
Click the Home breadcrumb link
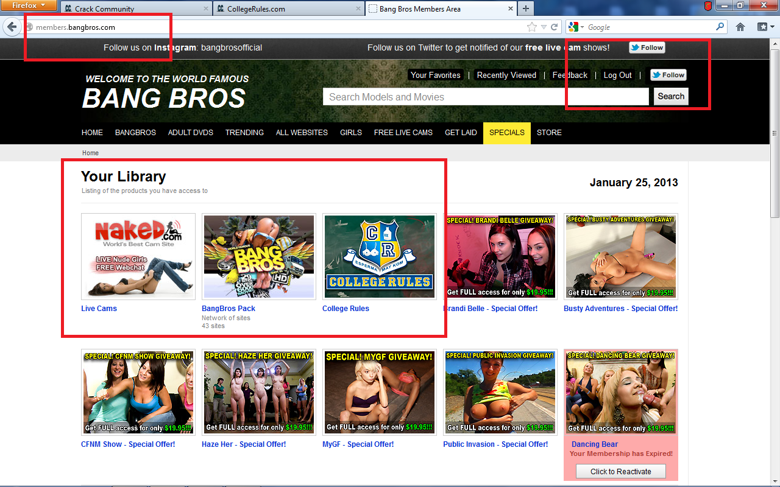pos(90,153)
